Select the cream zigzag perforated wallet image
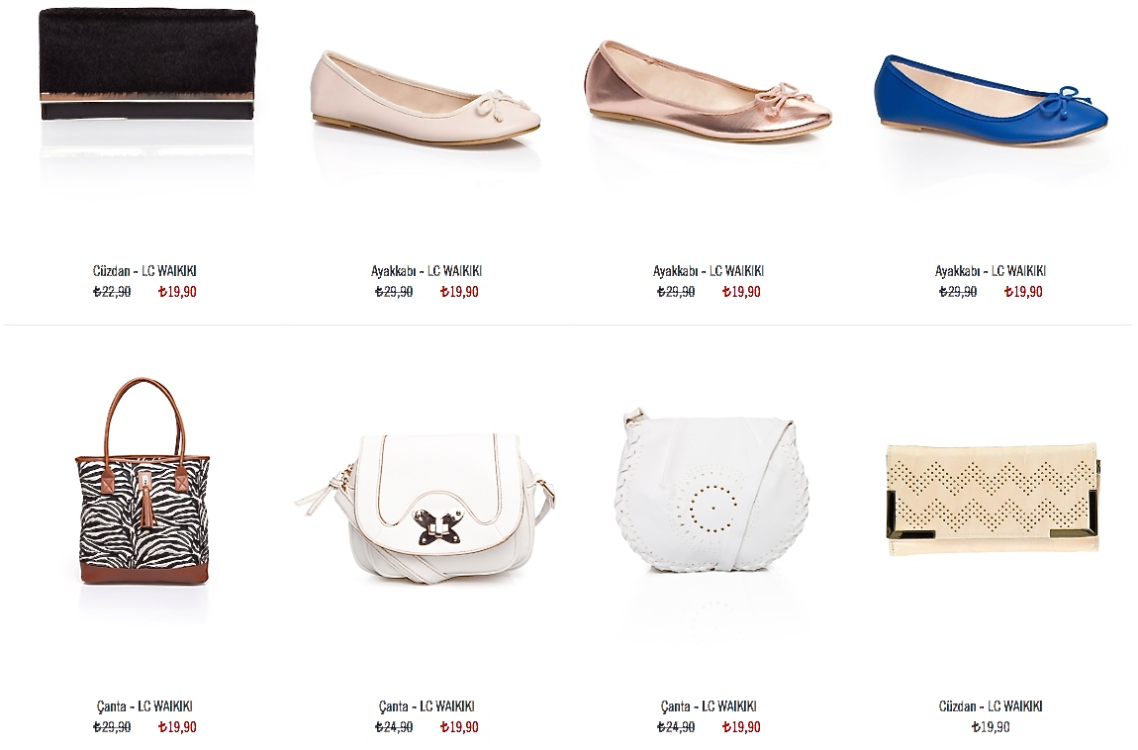 click(x=994, y=501)
